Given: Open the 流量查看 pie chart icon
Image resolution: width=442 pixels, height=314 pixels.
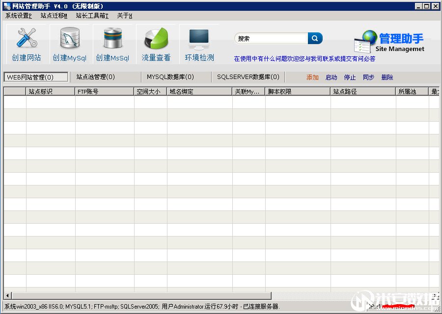Looking at the screenshot, I should click(156, 38).
